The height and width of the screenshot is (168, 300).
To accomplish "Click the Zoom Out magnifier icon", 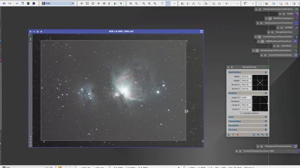I will (x=136, y=3).
